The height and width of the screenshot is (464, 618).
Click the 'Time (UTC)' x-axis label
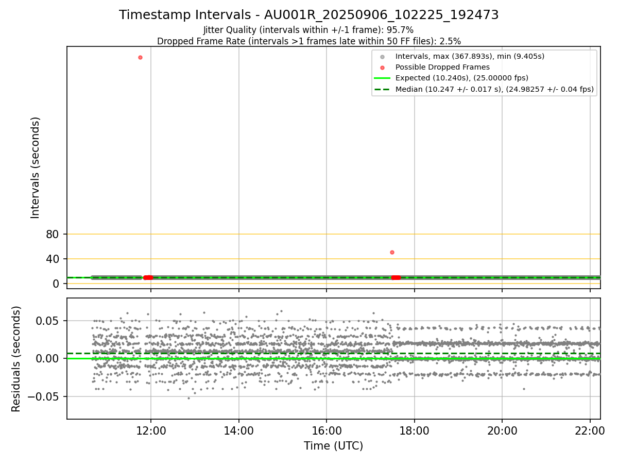point(333,446)
